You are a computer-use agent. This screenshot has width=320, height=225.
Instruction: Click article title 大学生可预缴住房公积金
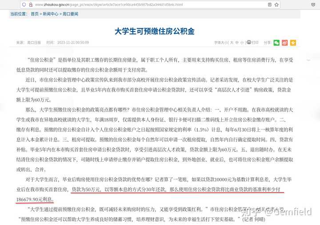coord(155,31)
